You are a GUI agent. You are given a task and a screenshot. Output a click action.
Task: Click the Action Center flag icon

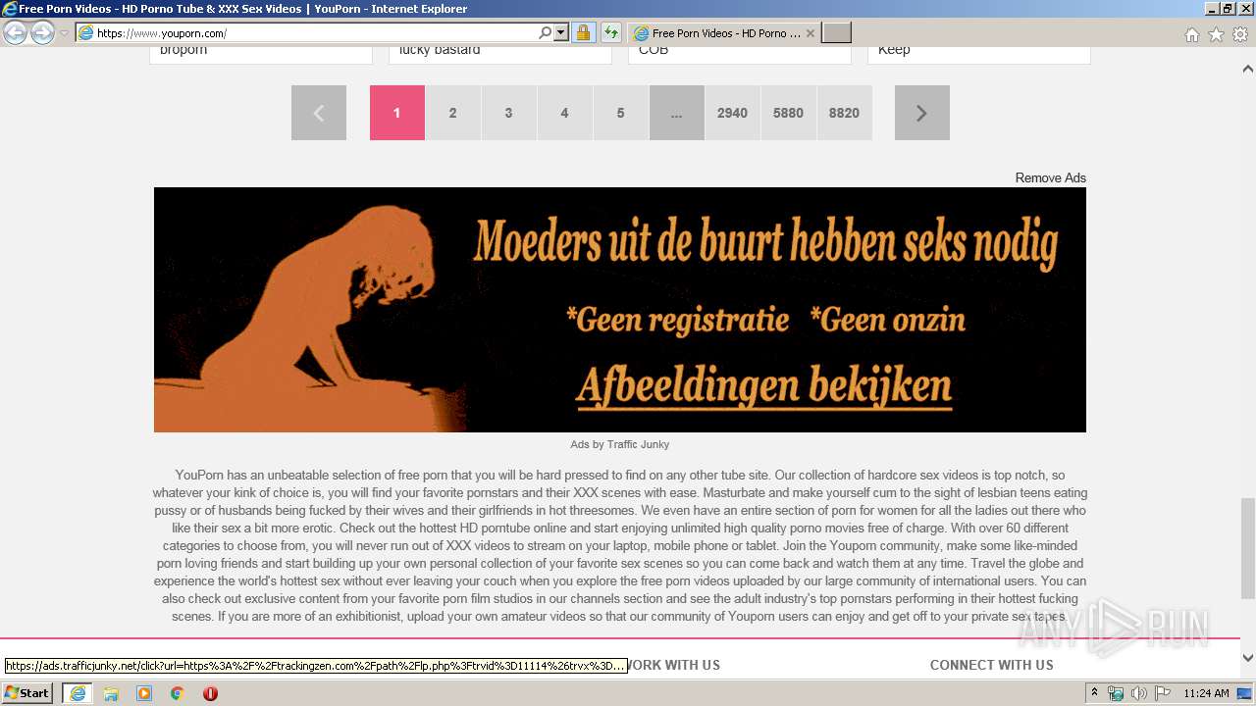1163,693
